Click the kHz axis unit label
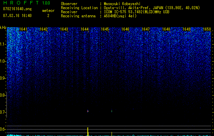214x136 pixels. click(x=3, y=28)
